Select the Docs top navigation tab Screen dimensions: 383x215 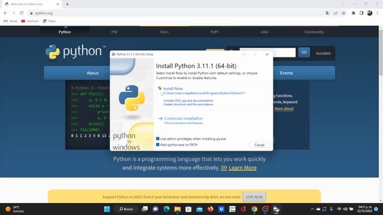click(165, 32)
